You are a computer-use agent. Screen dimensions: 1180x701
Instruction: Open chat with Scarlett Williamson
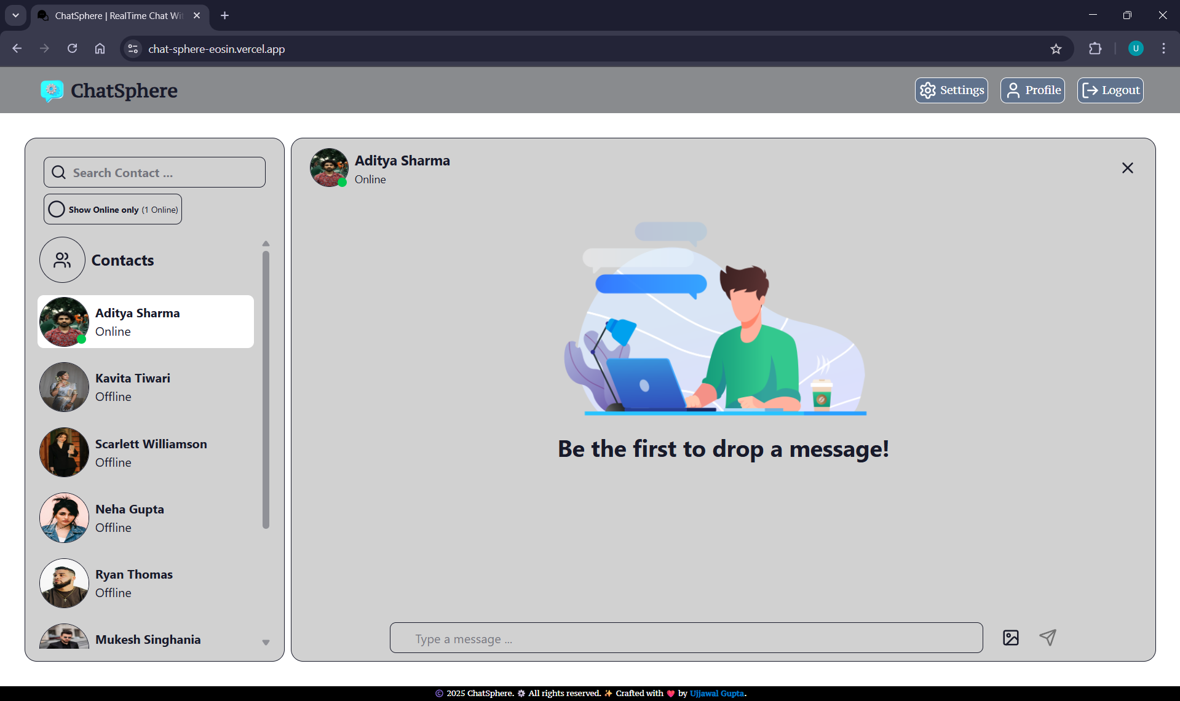(146, 453)
